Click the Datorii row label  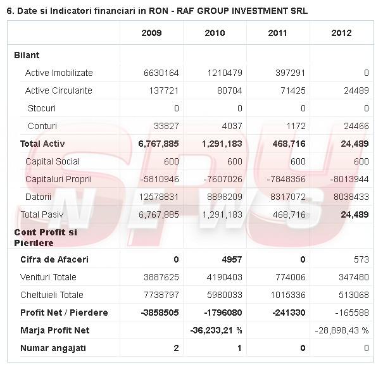coord(38,197)
